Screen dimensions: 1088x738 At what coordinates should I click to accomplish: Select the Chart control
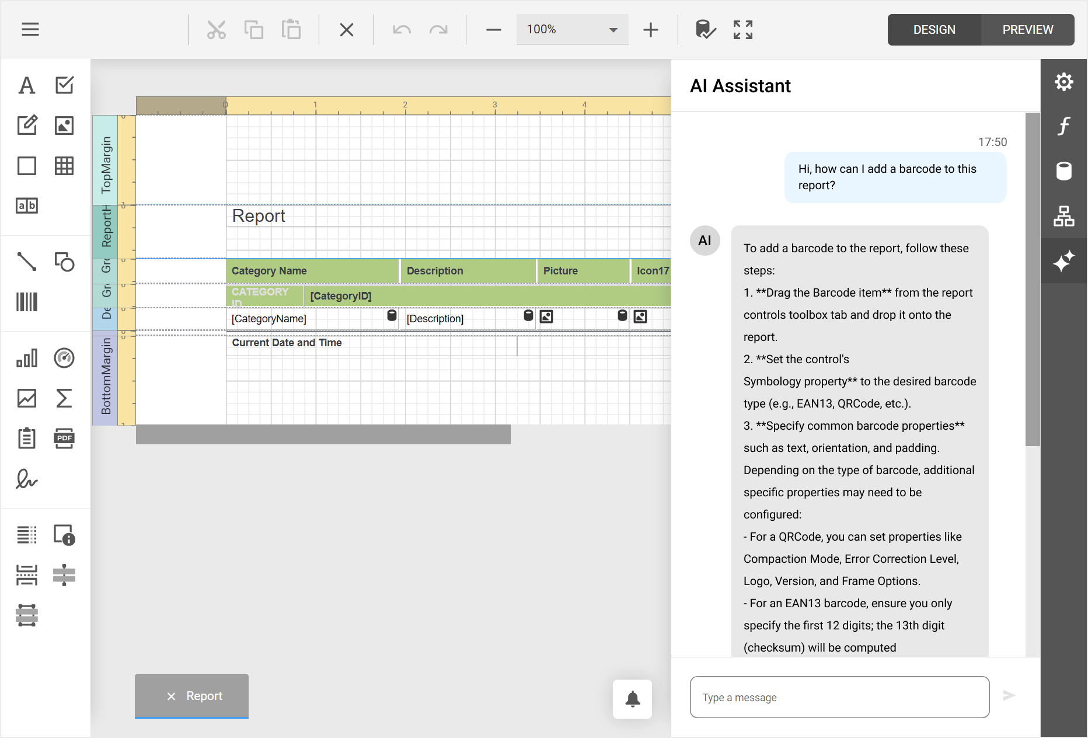pyautogui.click(x=27, y=358)
